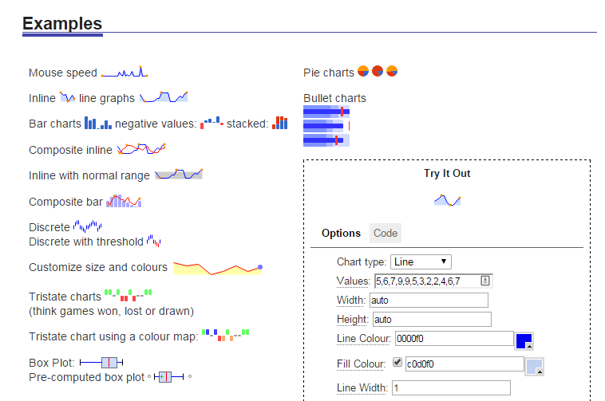The height and width of the screenshot is (401, 605).
Task: Select the Options tab
Action: pyautogui.click(x=341, y=233)
